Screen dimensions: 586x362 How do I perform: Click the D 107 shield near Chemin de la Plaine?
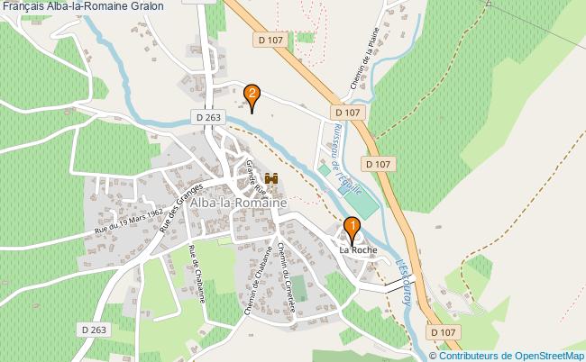348,113
